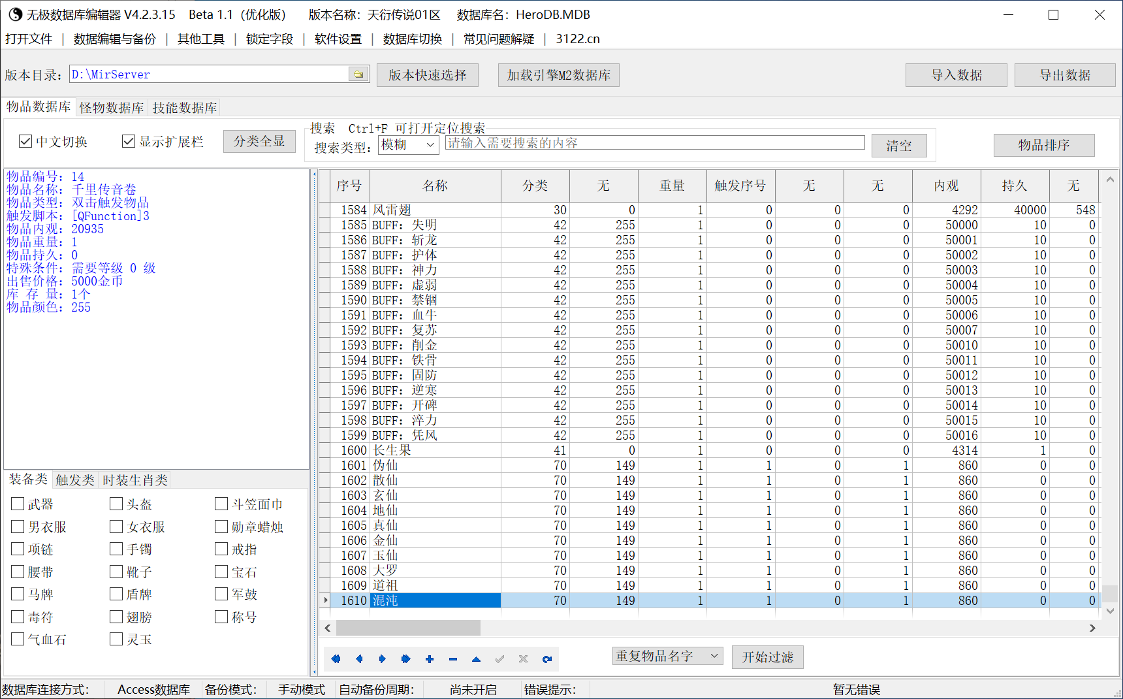Tick the 宝石 checkbox
This screenshot has height=699, width=1123.
point(221,572)
